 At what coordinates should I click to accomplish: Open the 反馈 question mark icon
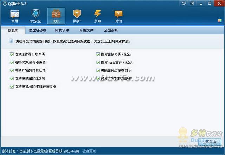(118, 15)
